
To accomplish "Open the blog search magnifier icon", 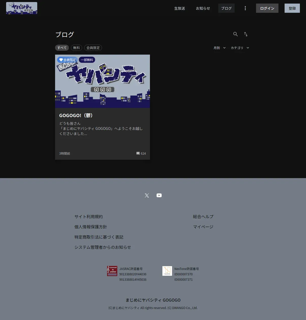I will (235, 34).
